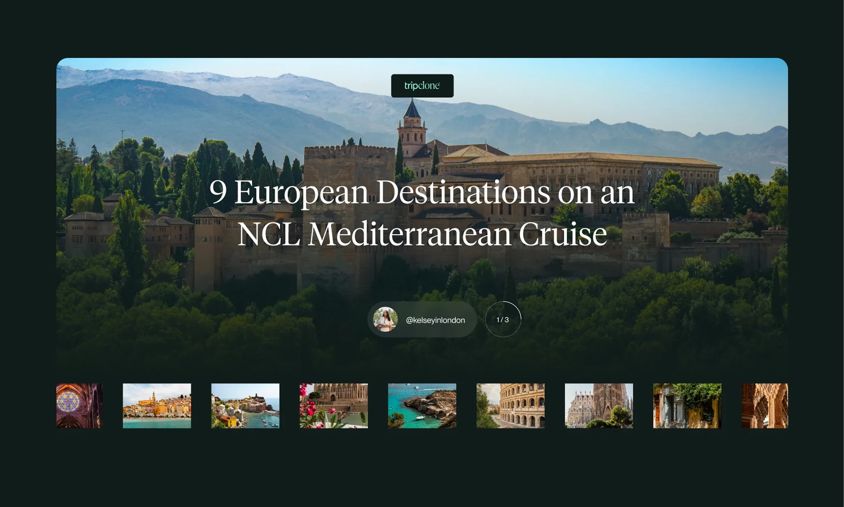Click the headline line "NCL Mediterranean Cruise"
The image size is (844, 507).
(422, 234)
